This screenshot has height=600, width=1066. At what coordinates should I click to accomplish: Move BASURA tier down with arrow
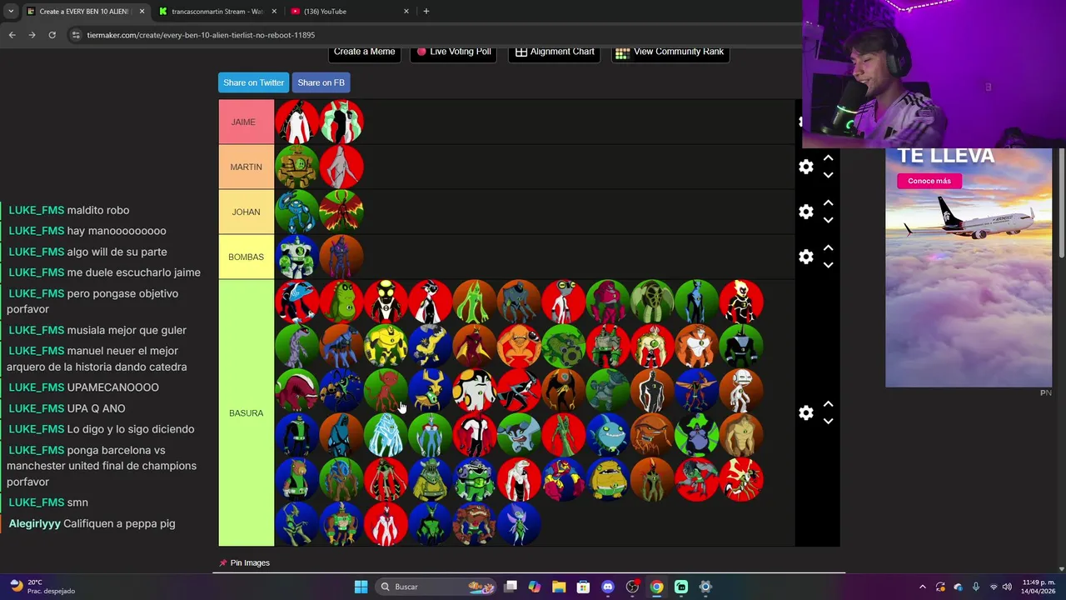pos(828,421)
